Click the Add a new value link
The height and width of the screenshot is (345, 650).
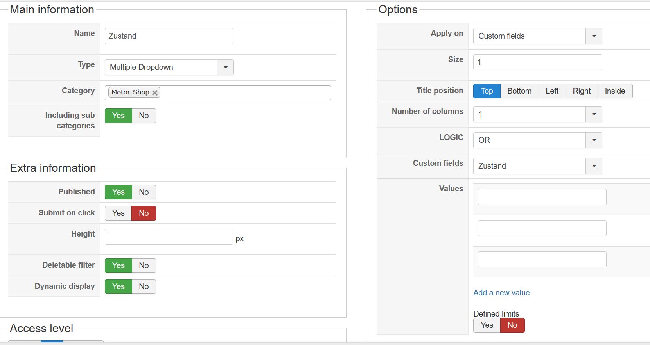tap(501, 293)
